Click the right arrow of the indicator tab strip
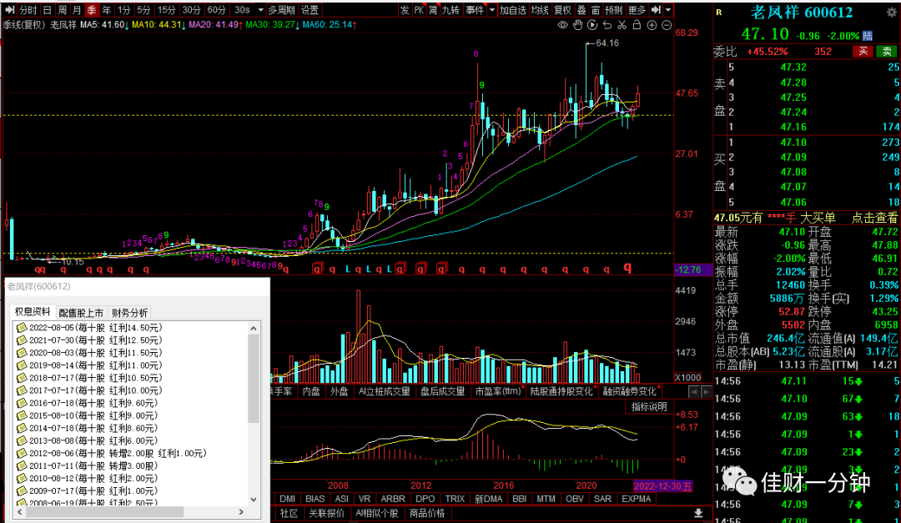The image size is (901, 523). pos(707,392)
